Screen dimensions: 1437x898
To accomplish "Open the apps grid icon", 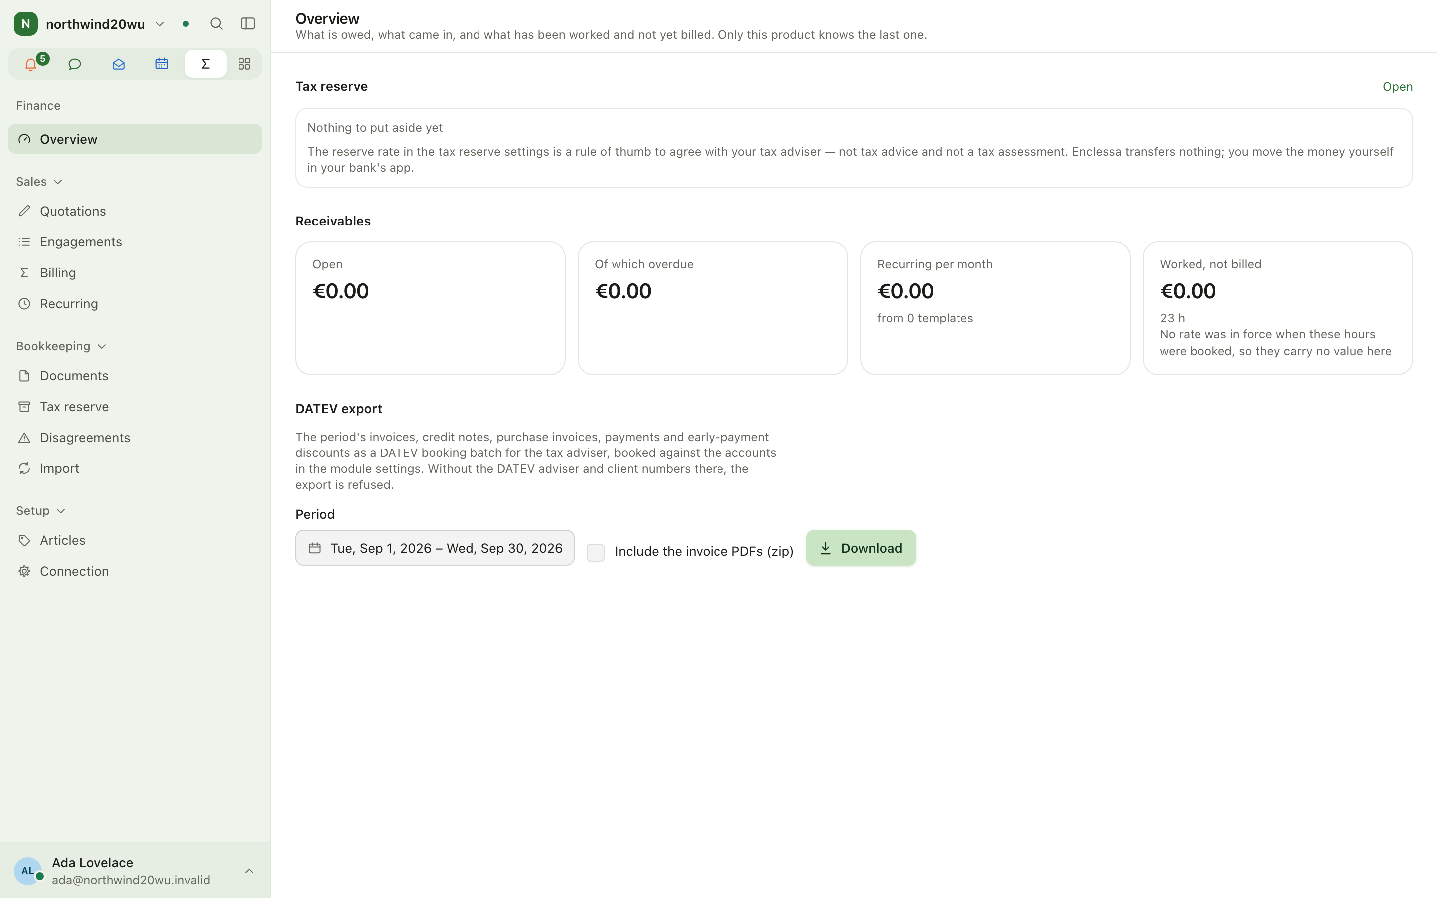I will tap(244, 64).
